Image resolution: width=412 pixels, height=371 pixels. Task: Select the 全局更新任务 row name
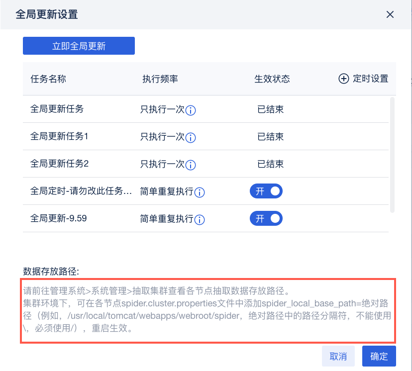pyautogui.click(x=57, y=109)
